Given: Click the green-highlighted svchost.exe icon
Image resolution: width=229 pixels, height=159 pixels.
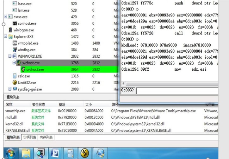Looking at the screenshot, I should [x=23, y=69].
